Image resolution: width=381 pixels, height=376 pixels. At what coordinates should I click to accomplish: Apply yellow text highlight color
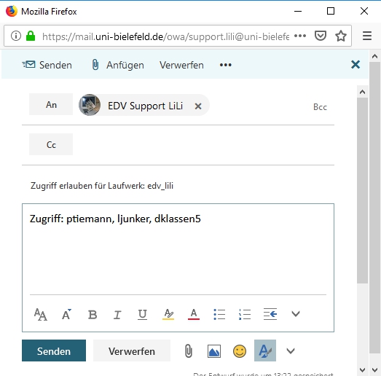coord(168,314)
